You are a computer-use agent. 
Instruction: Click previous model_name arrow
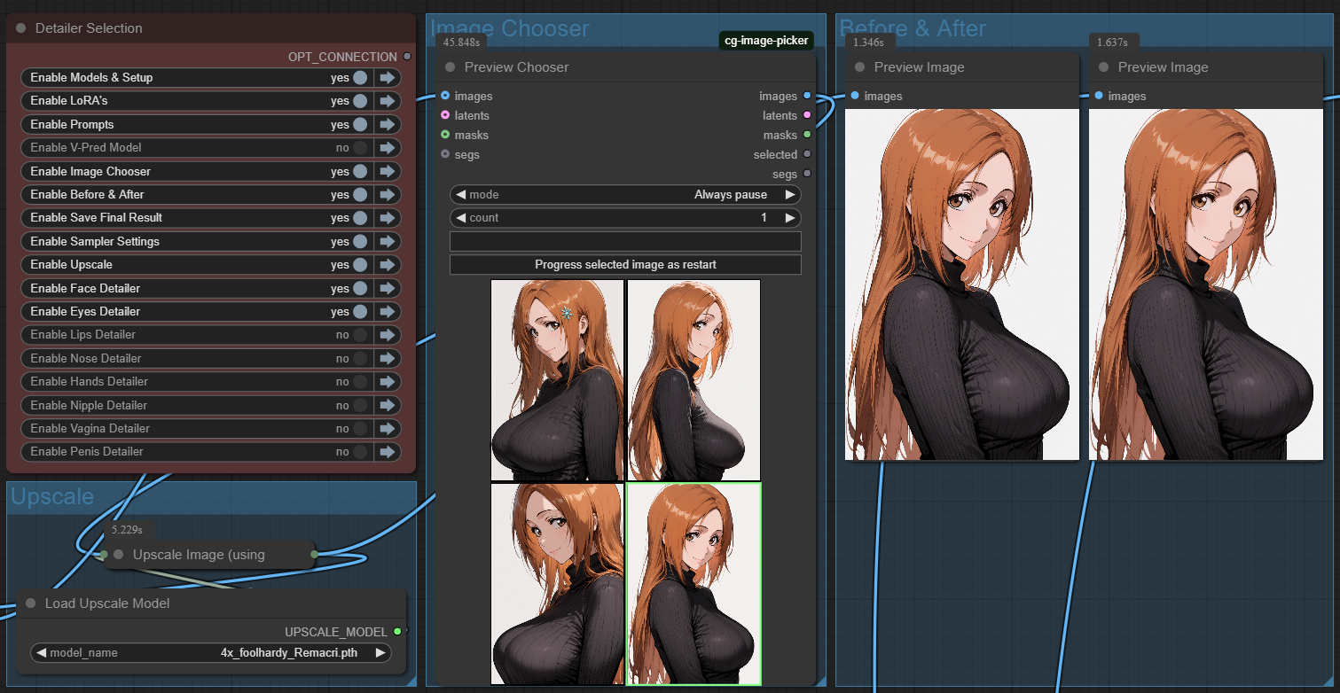click(41, 653)
